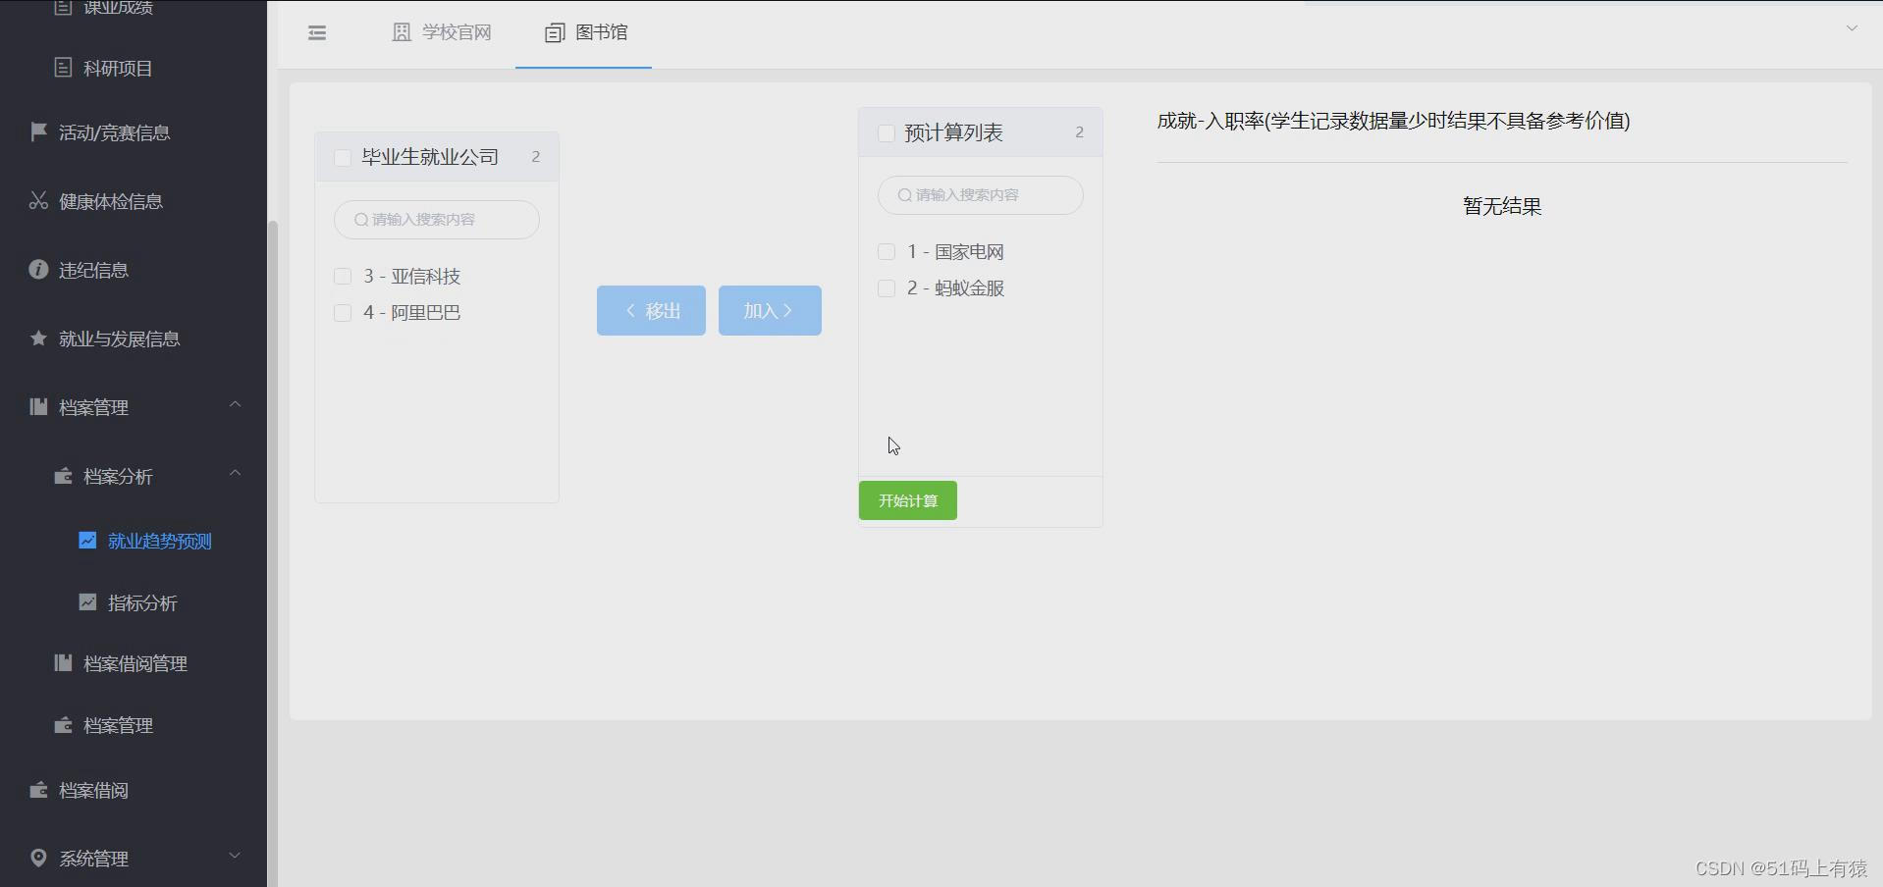
Task: Open 就业趋势预测 via its chart icon
Action: pos(87,540)
